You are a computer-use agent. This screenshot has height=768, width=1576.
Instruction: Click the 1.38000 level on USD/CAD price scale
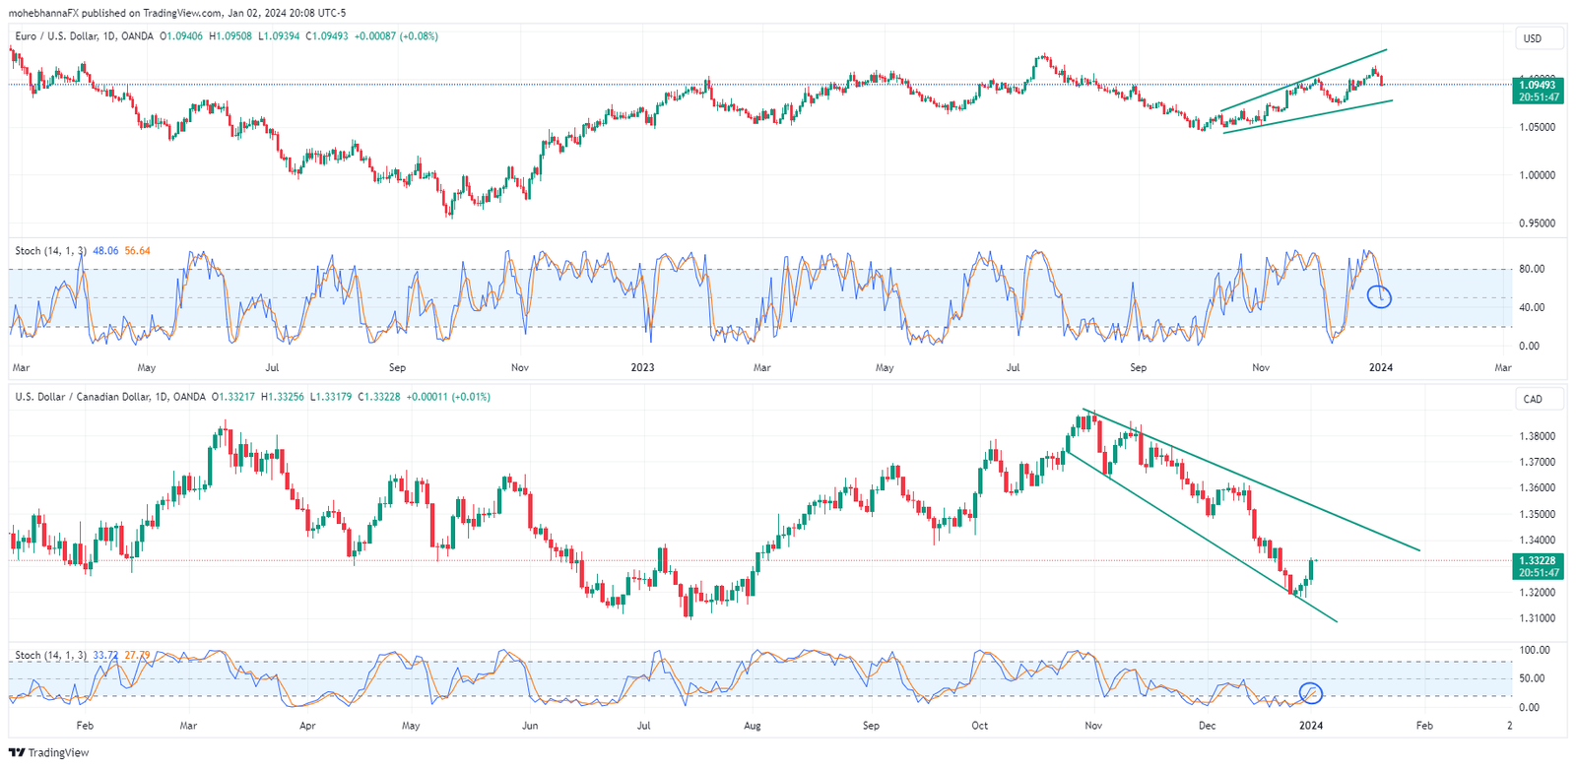[1537, 436]
